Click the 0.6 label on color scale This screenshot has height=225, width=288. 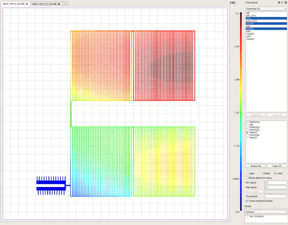(238, 212)
